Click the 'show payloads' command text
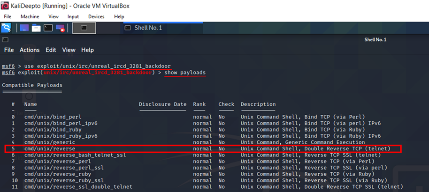 [185, 73]
